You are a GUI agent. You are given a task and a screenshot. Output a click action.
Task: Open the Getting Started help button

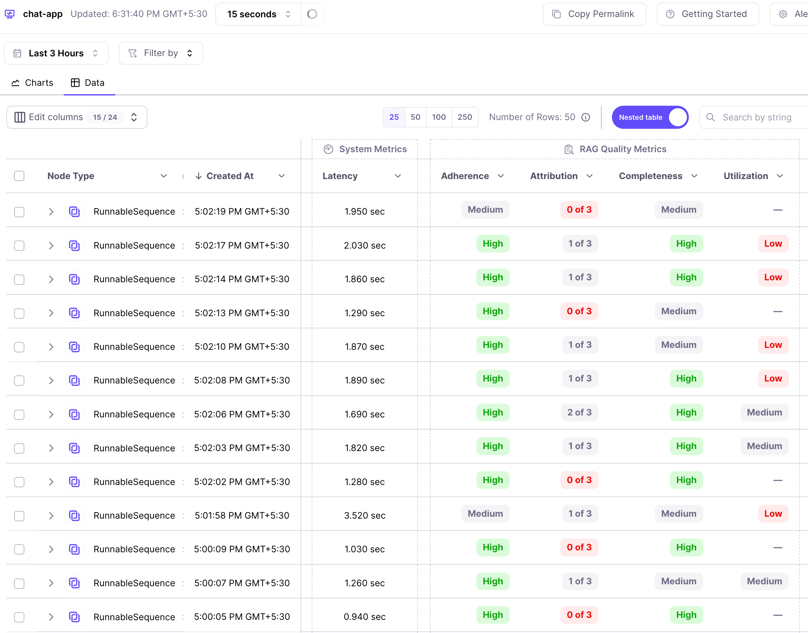[707, 14]
